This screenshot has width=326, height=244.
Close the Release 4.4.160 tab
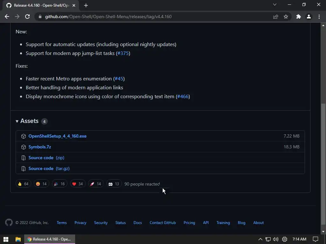click(x=74, y=5)
